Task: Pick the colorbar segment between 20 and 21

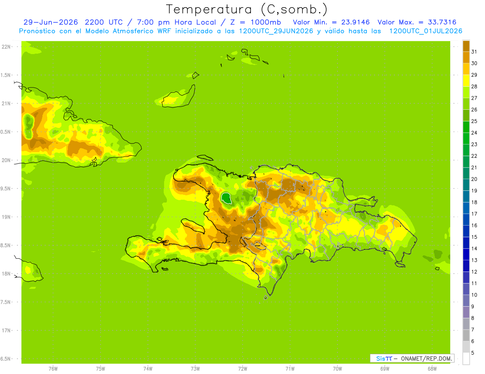Action: 466,173
